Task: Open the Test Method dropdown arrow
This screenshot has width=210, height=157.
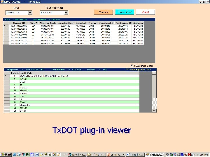Action: [66, 13]
